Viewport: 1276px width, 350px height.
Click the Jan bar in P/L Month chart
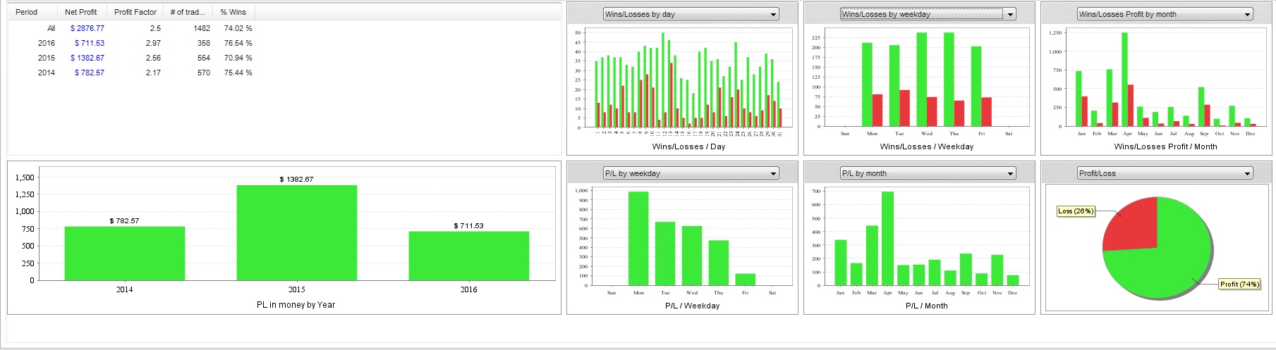[841, 263]
